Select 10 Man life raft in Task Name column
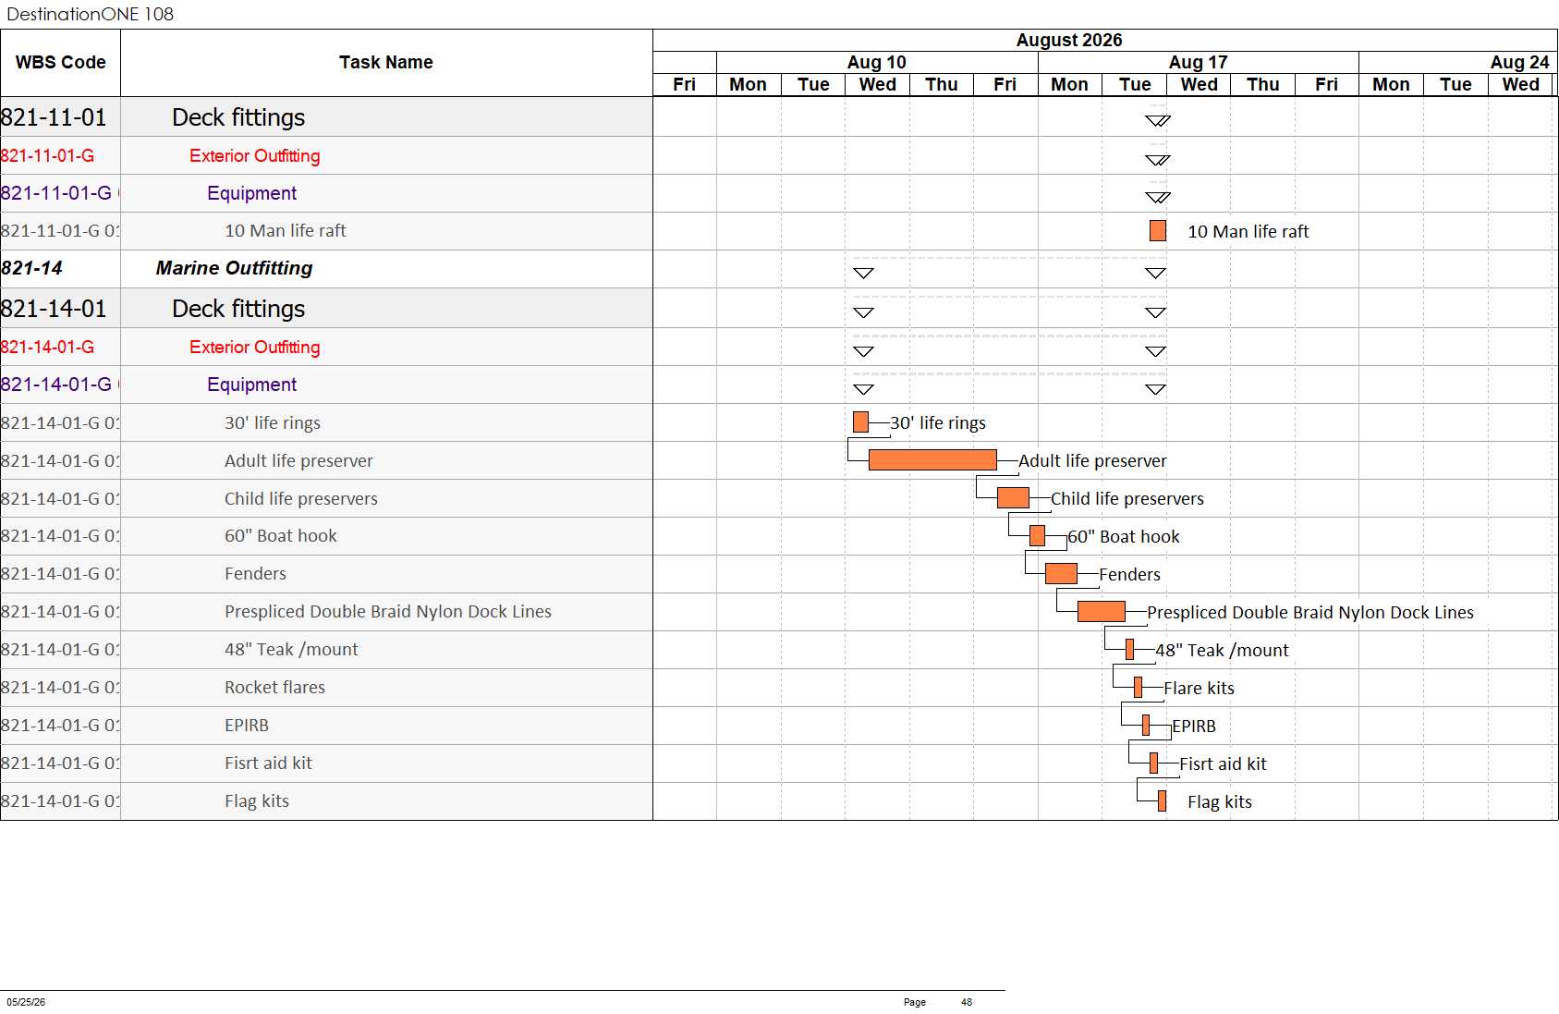Viewport: 1559px width, 1014px height. click(x=286, y=231)
